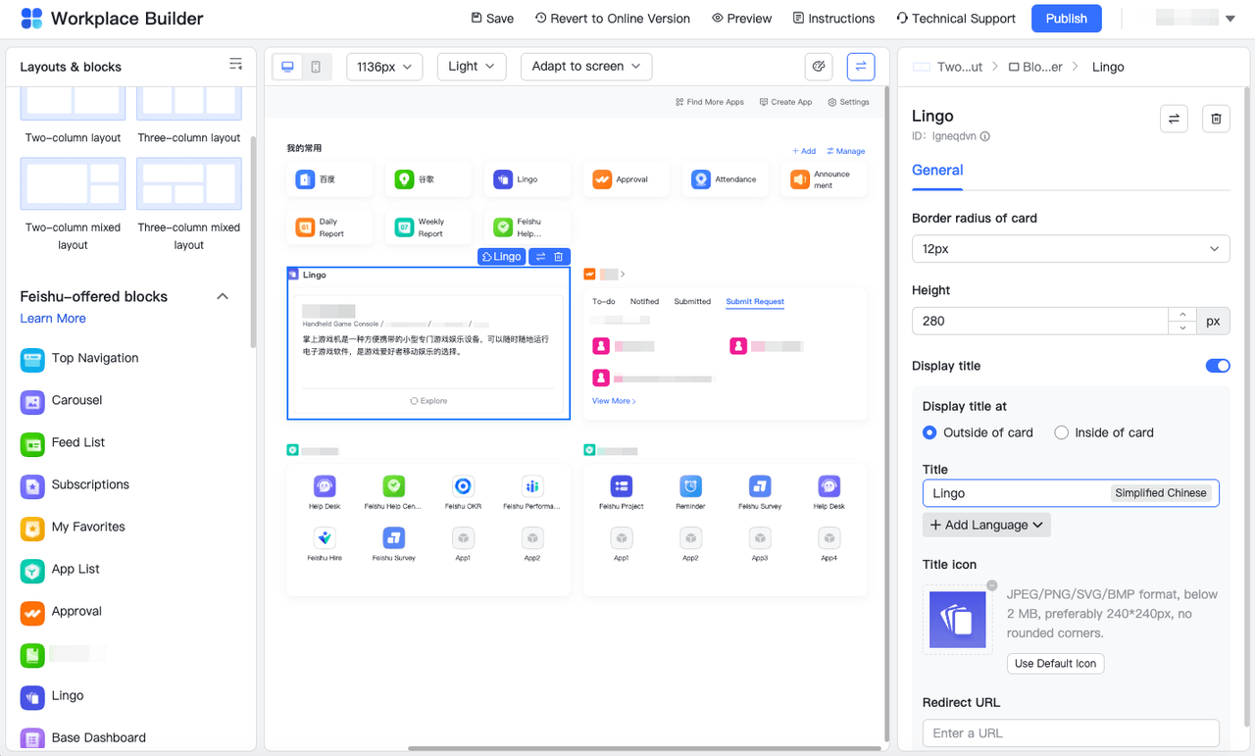Click the delete trash icon in properties panel
The width and height of the screenshot is (1255, 756).
tap(1216, 119)
